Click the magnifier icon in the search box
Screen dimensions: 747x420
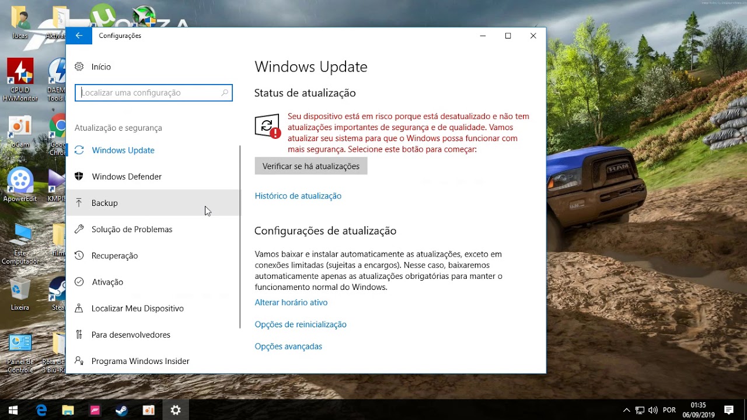click(x=225, y=93)
